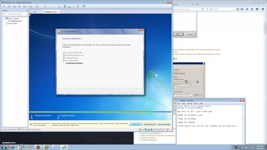Pause the virtual machine from the toolbar
Viewport: 267px width, 150px height.
point(37,7)
